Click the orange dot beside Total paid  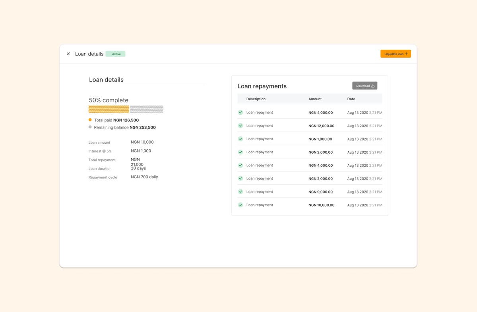pyautogui.click(x=90, y=120)
